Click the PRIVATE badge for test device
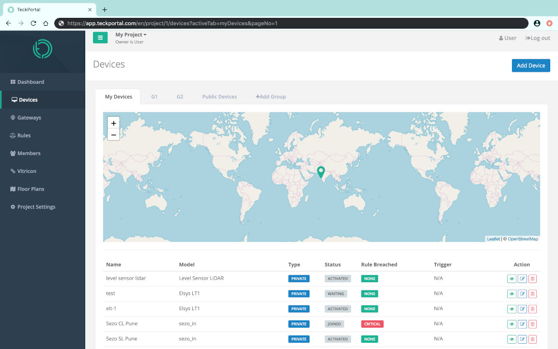Image resolution: width=558 pixels, height=349 pixels. (x=298, y=294)
